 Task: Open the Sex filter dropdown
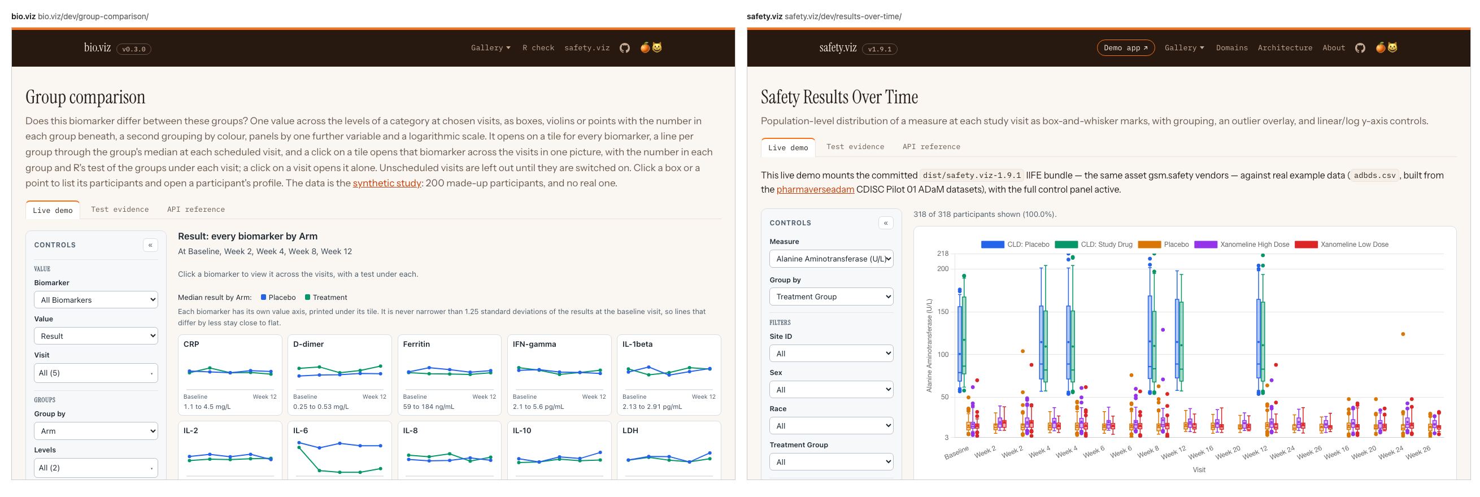click(832, 390)
